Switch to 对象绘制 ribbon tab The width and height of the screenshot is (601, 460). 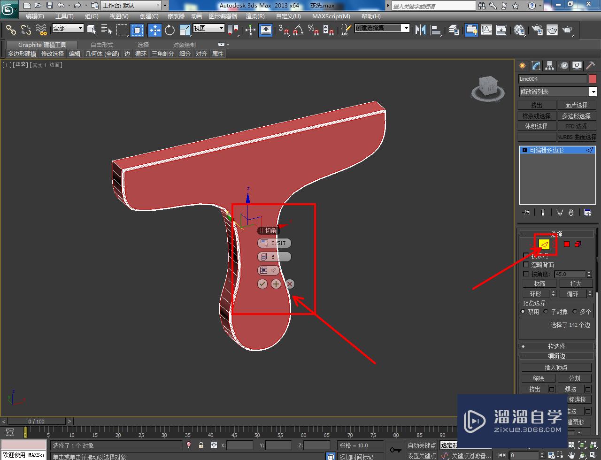point(185,45)
